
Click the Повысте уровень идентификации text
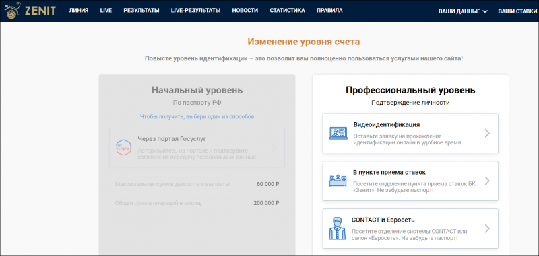click(304, 58)
